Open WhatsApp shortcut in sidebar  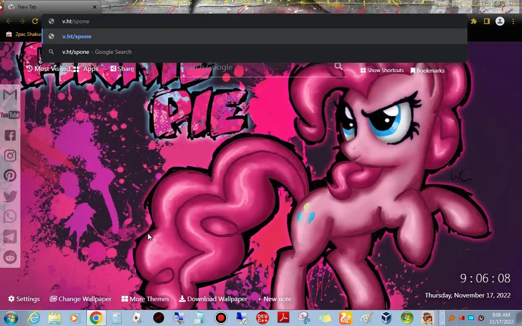(x=10, y=216)
